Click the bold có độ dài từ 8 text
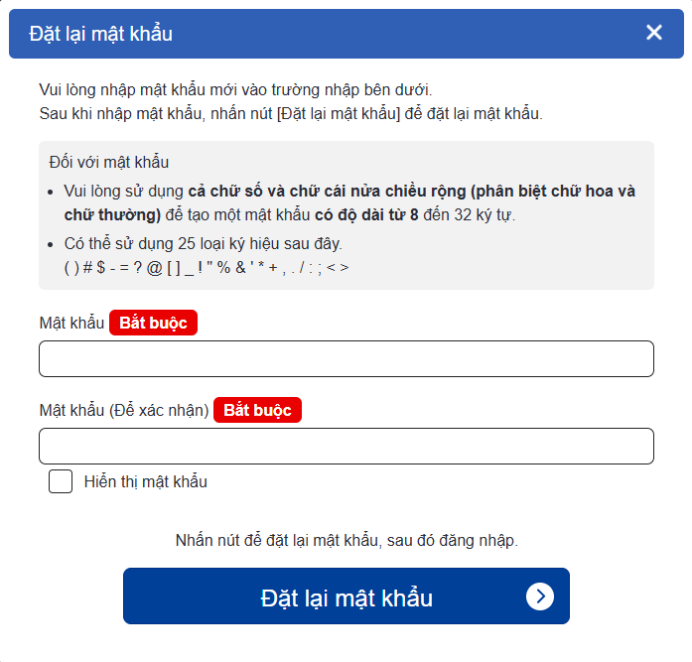Image resolution: width=692 pixels, height=662 pixels. 365,215
